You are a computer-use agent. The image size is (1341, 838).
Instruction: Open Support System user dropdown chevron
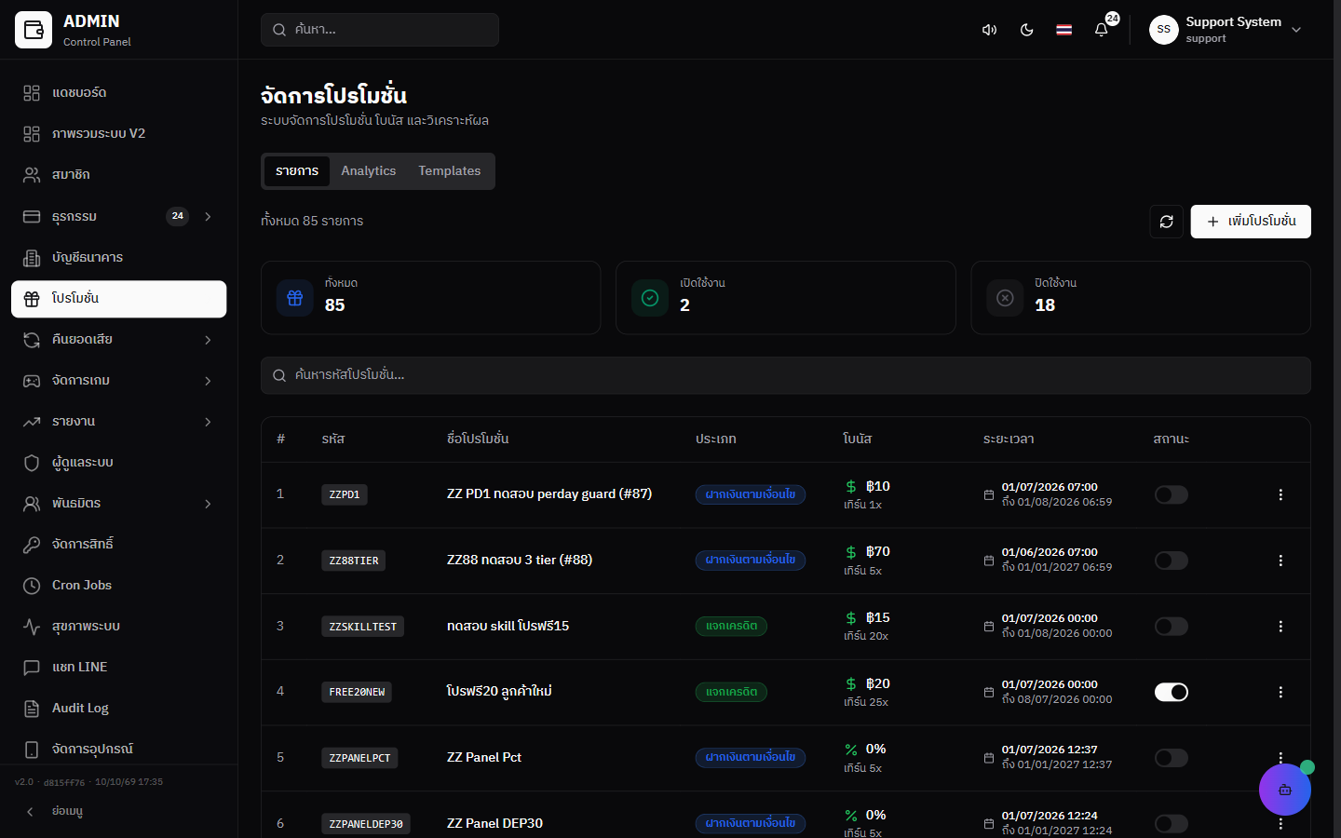pyautogui.click(x=1296, y=30)
